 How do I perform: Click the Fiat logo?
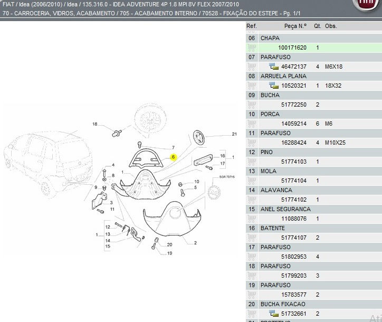click(367, 5)
